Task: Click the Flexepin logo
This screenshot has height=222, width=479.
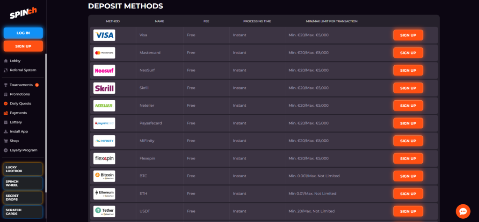Action: (104, 159)
